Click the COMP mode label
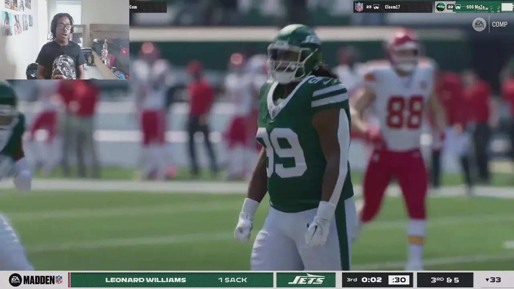514x289 pixels. pos(500,24)
